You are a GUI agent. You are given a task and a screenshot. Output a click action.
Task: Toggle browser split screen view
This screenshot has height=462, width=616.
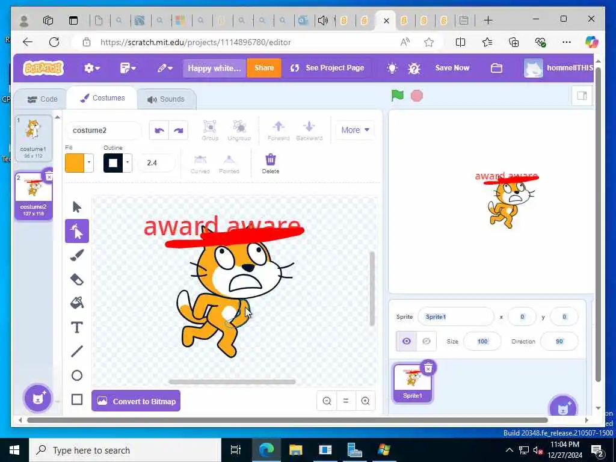tap(460, 42)
